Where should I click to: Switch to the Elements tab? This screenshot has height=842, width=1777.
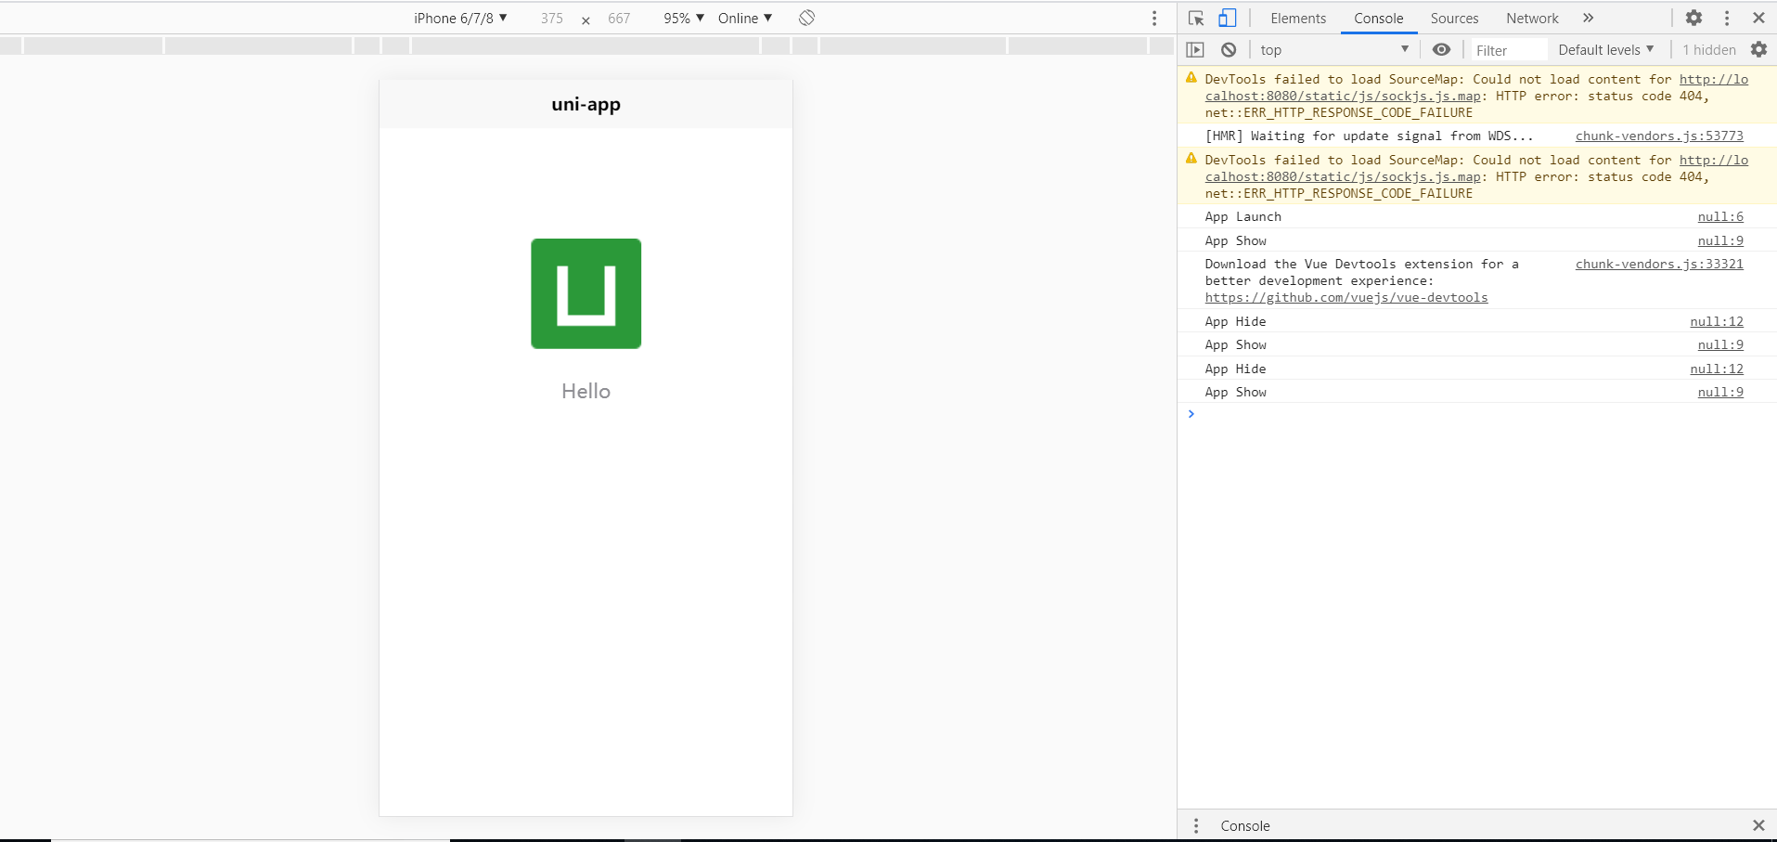(1298, 19)
